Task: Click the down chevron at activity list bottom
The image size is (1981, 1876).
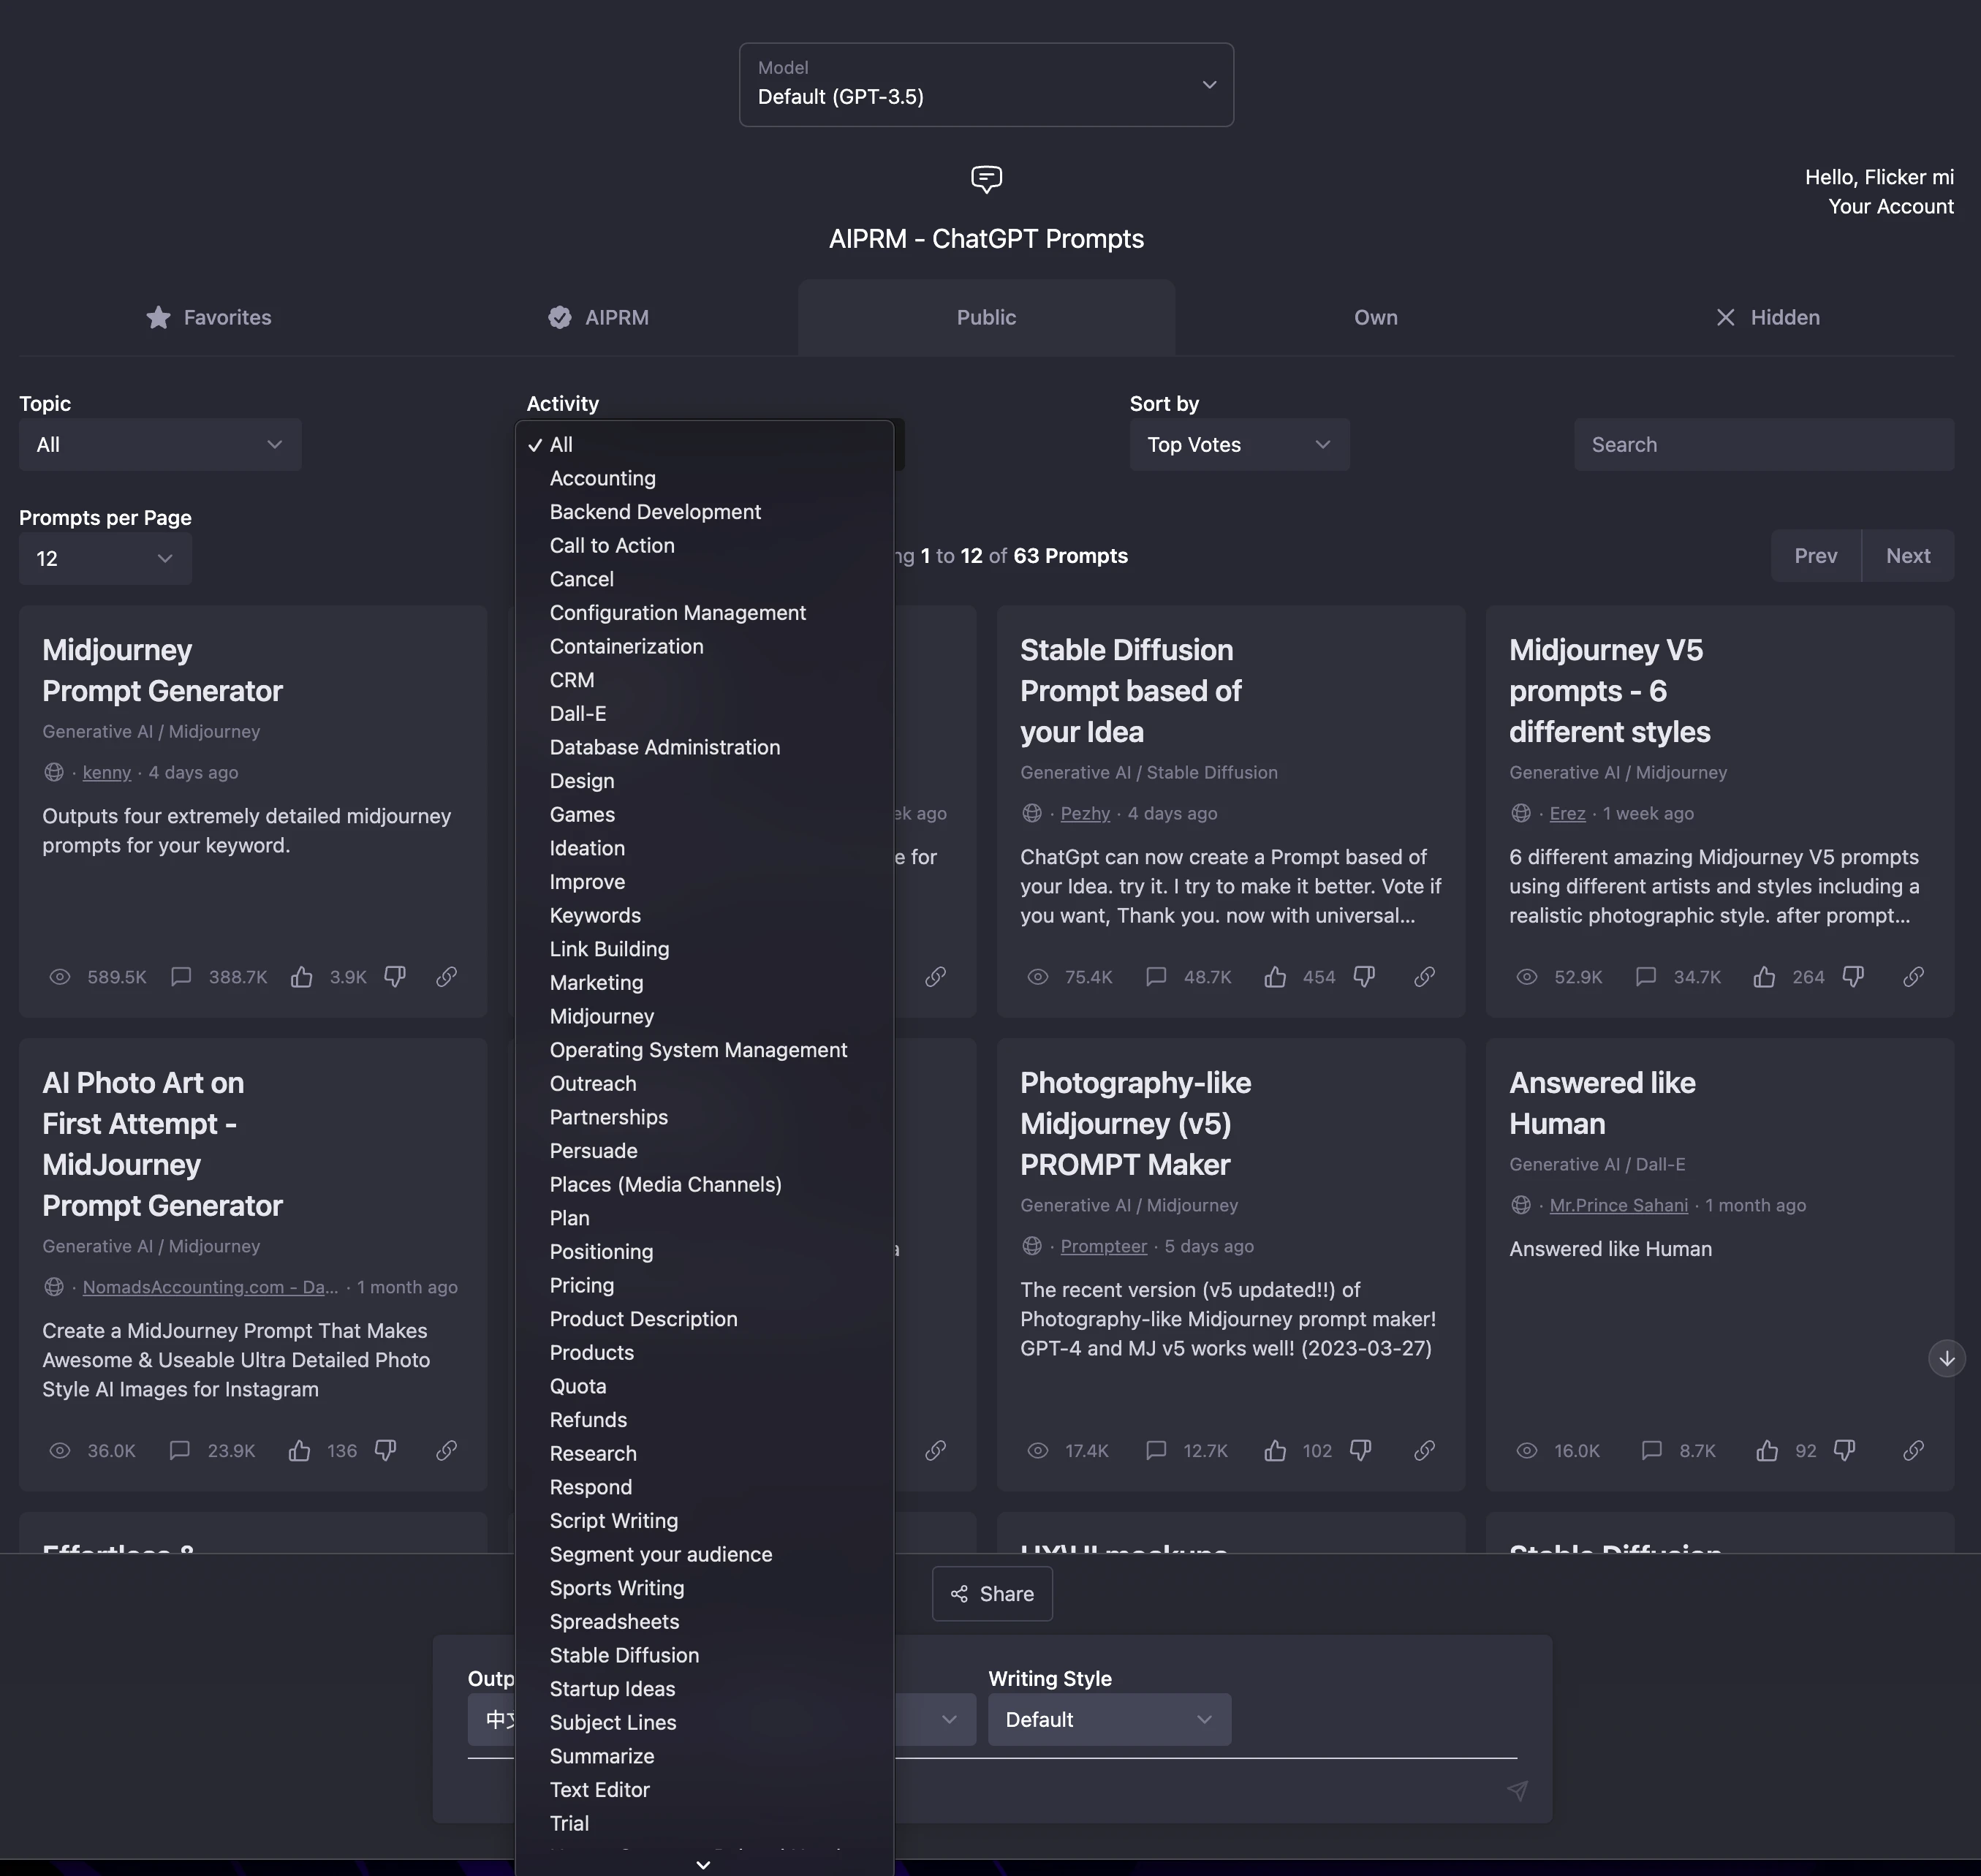Action: point(703,1865)
